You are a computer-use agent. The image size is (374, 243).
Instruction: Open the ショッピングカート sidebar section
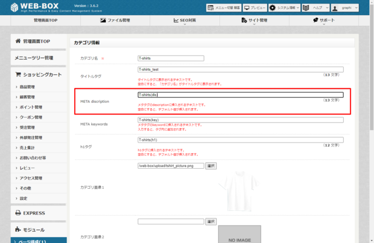39,75
